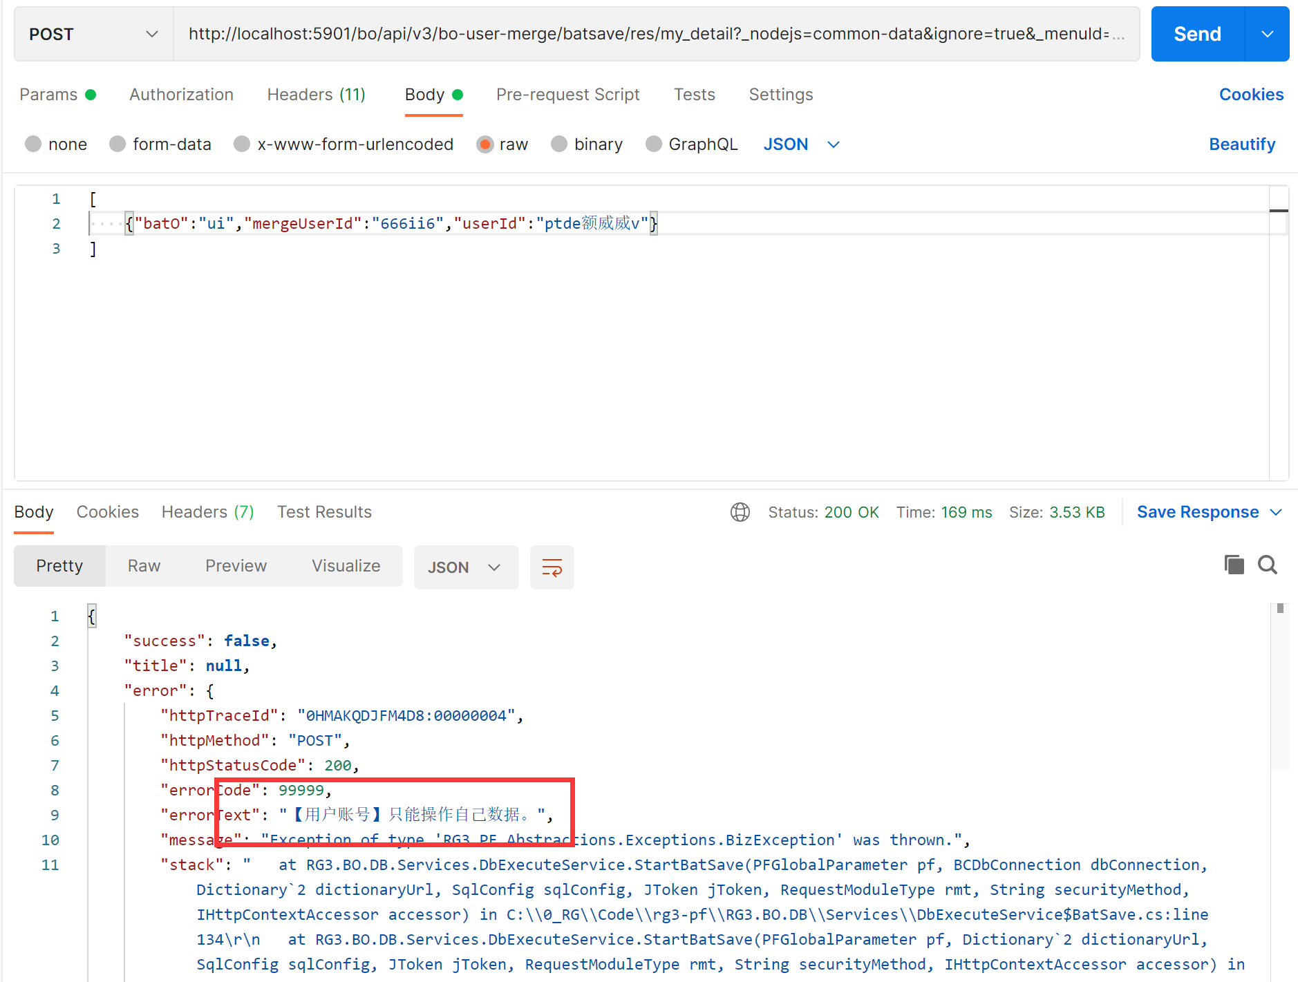Click the Size 3.53 KB value
The width and height of the screenshot is (1298, 982).
1077,512
